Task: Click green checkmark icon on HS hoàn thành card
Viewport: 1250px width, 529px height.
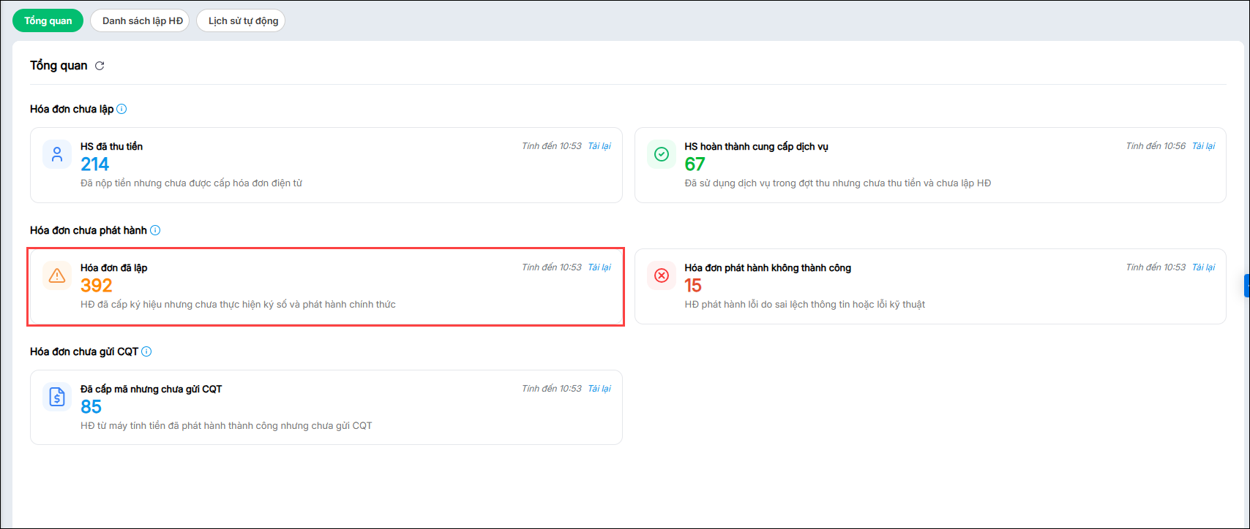Action: coord(662,154)
